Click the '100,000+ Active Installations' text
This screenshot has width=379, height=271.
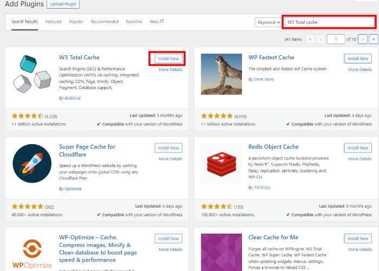pos(227,215)
